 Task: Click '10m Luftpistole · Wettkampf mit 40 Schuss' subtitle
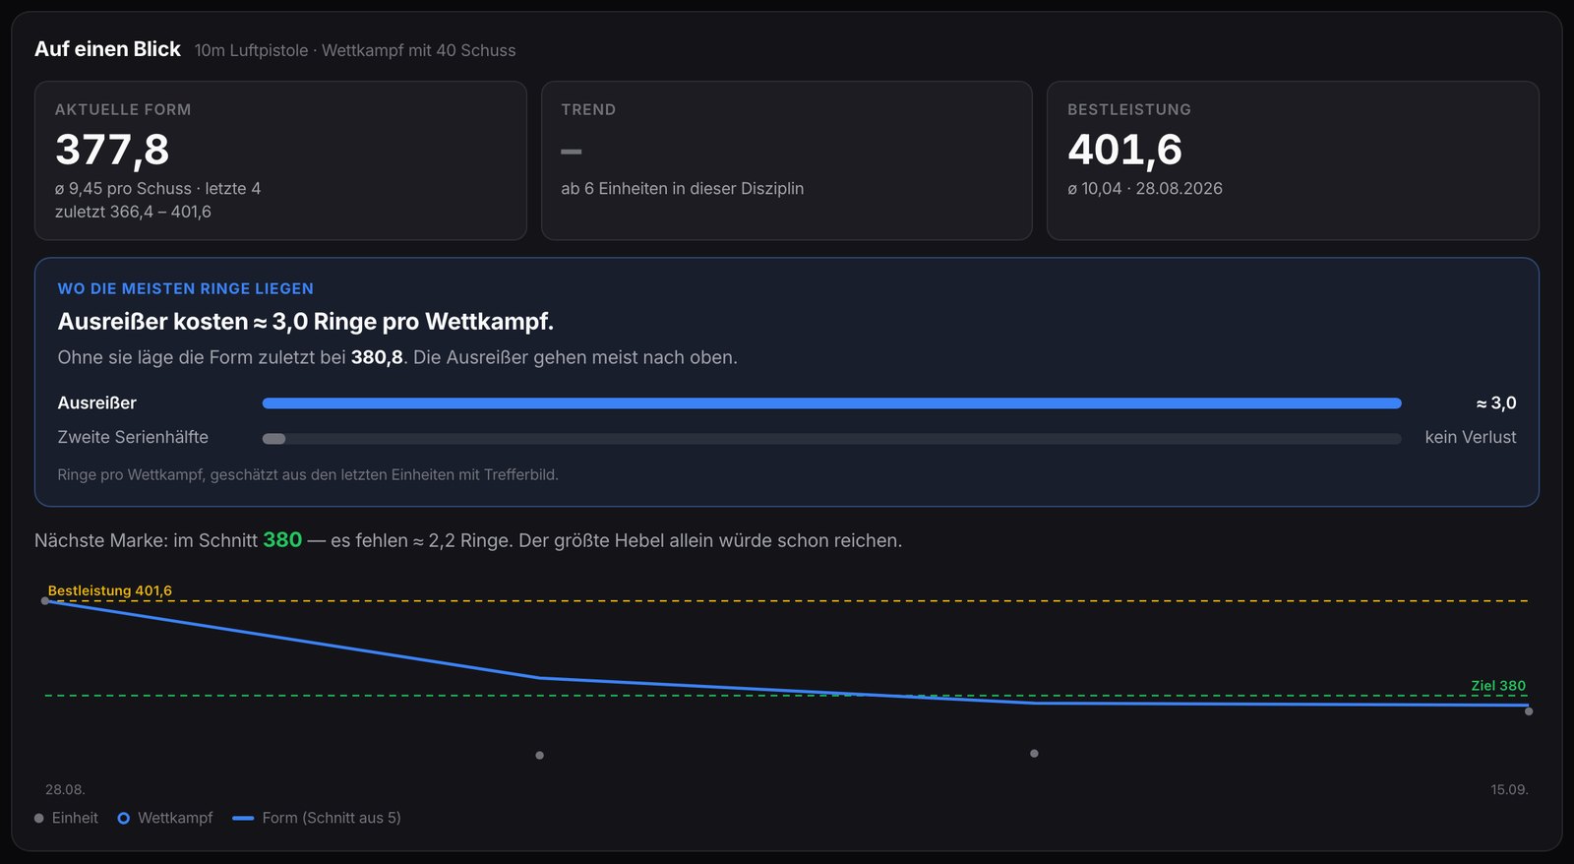coord(355,50)
